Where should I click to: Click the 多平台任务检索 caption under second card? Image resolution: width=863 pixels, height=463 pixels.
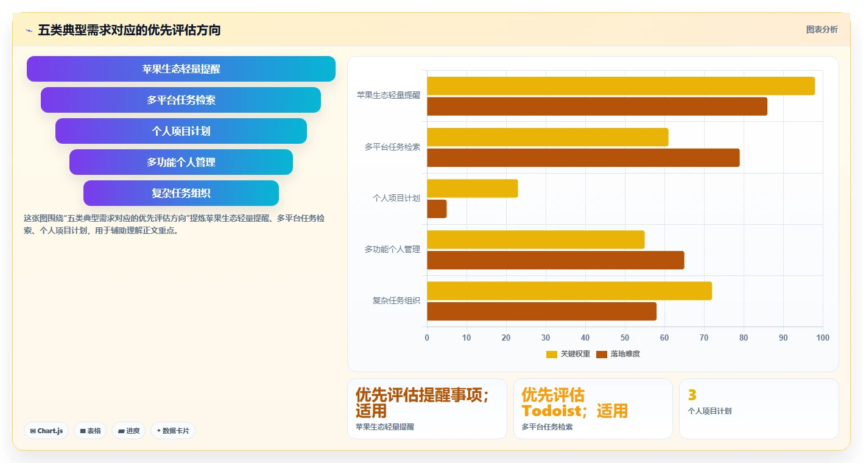(548, 427)
